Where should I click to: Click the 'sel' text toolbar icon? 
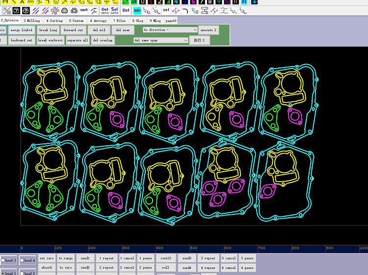tap(166, 10)
